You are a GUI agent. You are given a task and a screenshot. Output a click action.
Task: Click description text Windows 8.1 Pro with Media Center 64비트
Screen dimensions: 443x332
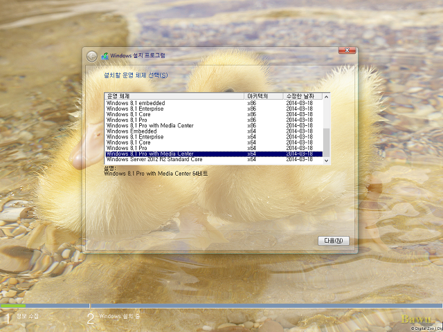tap(156, 174)
